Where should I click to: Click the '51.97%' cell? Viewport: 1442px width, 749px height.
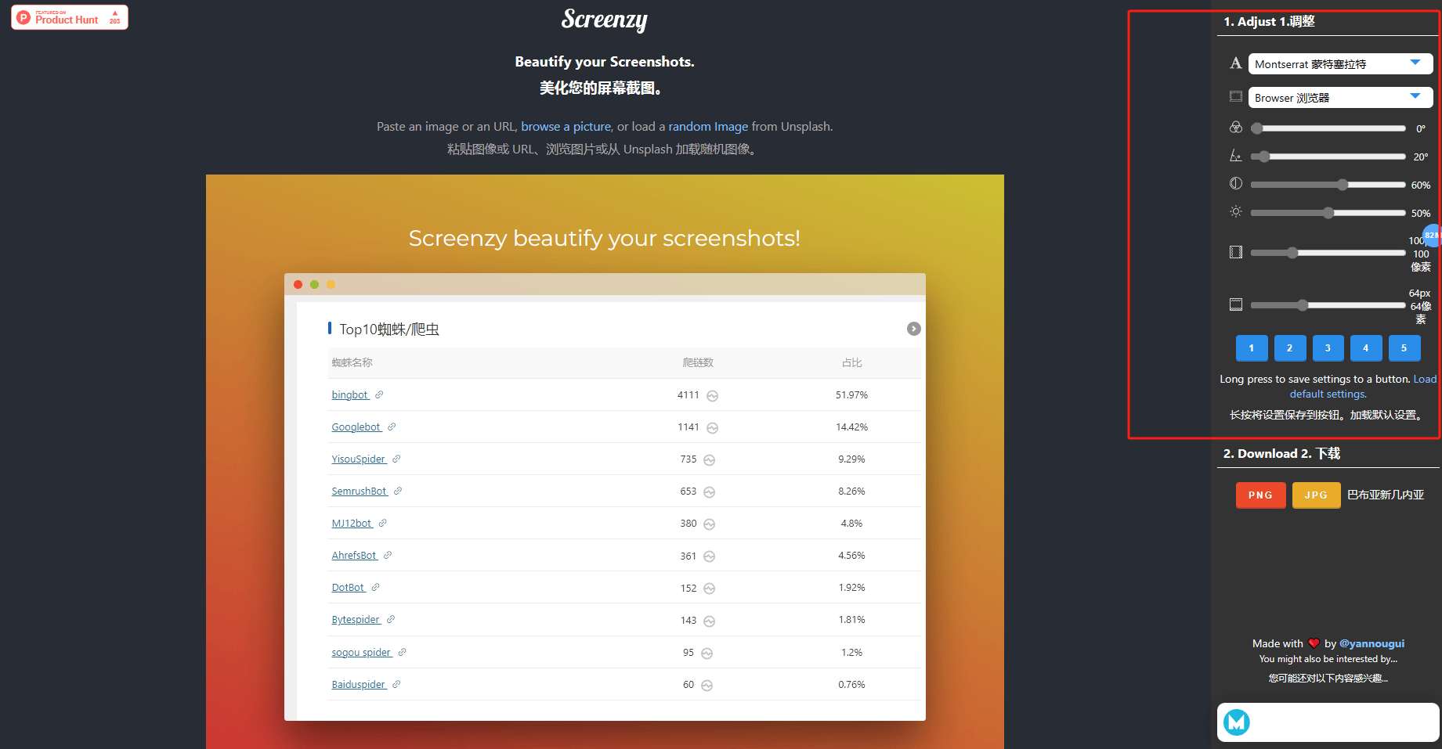(x=851, y=395)
